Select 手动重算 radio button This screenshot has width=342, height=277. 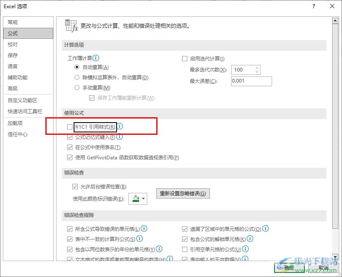(x=77, y=87)
